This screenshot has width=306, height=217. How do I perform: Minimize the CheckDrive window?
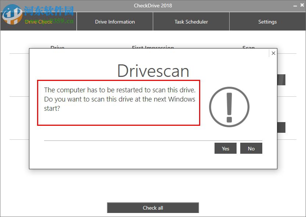click(296, 5)
